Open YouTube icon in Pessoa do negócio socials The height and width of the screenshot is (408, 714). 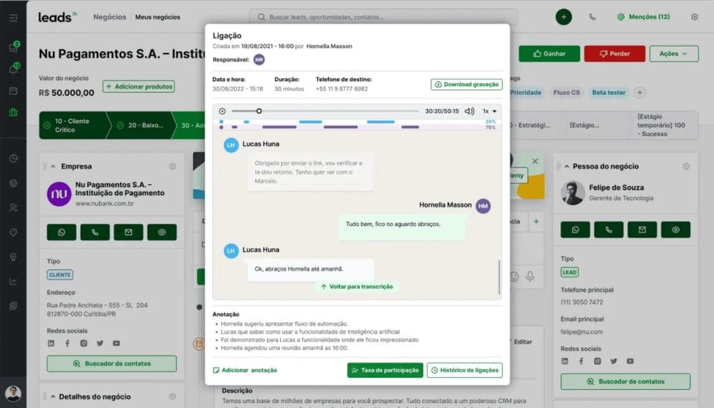click(630, 361)
